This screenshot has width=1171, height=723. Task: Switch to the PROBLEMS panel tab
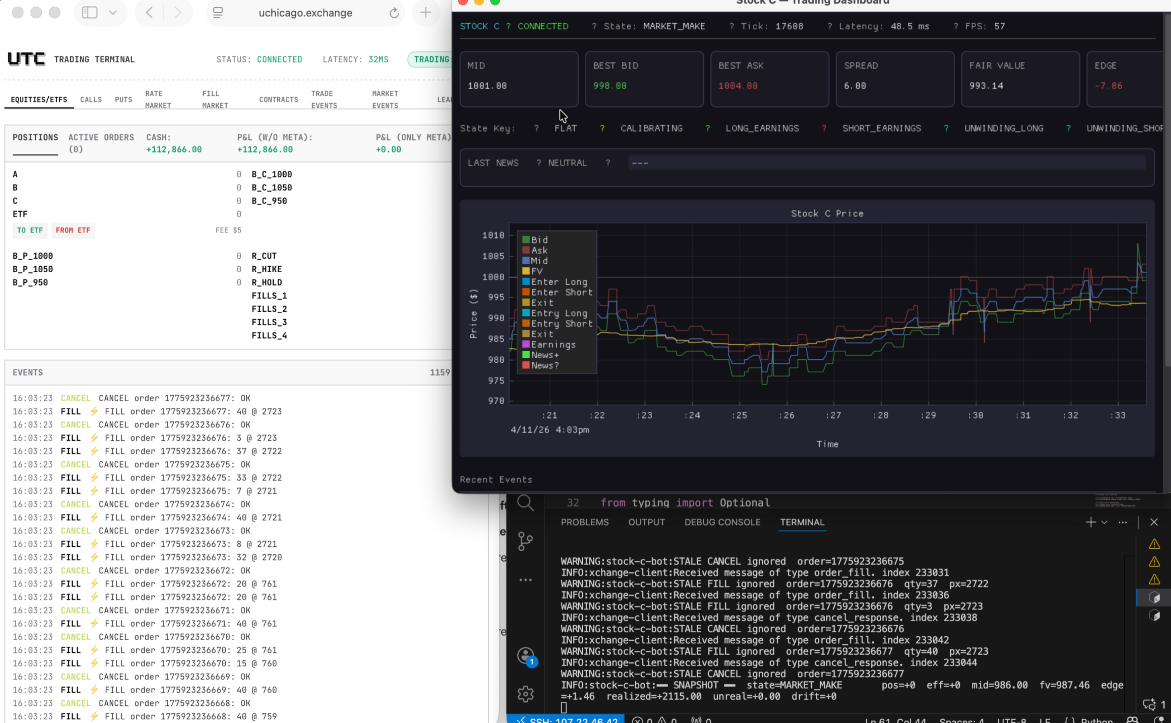tap(585, 522)
